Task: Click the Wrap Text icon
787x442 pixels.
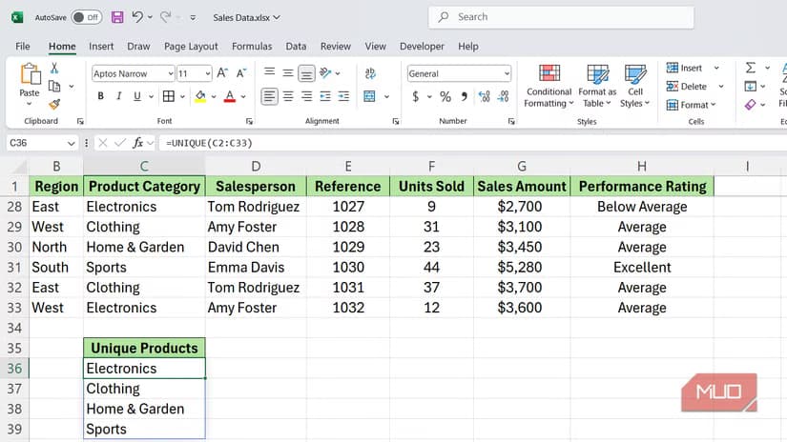Action: (x=370, y=73)
